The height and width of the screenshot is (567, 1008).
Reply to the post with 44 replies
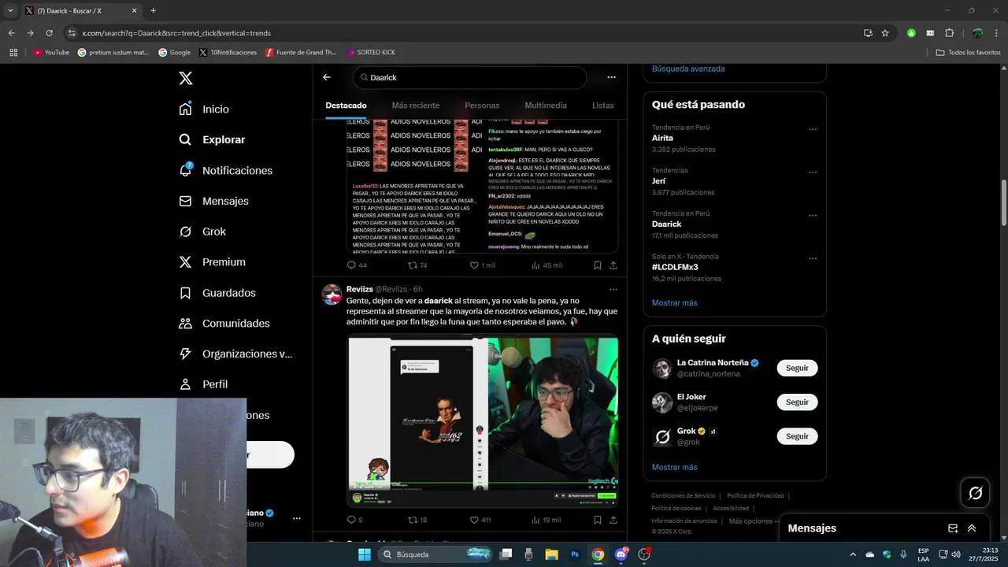[357, 265]
